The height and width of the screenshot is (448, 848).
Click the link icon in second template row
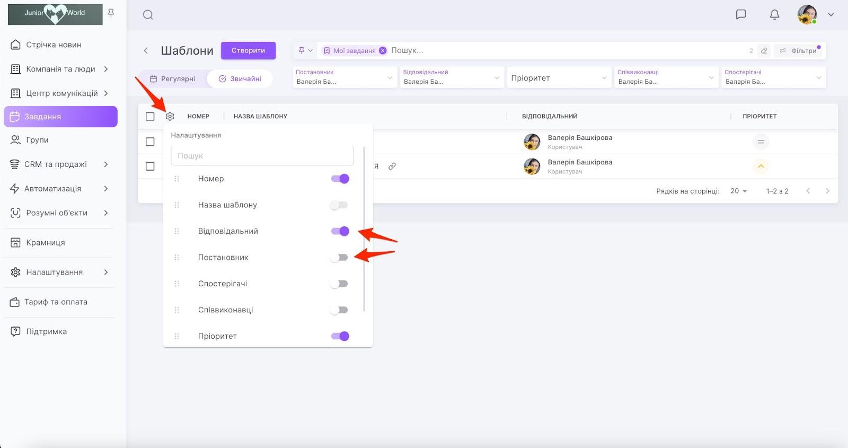click(392, 166)
